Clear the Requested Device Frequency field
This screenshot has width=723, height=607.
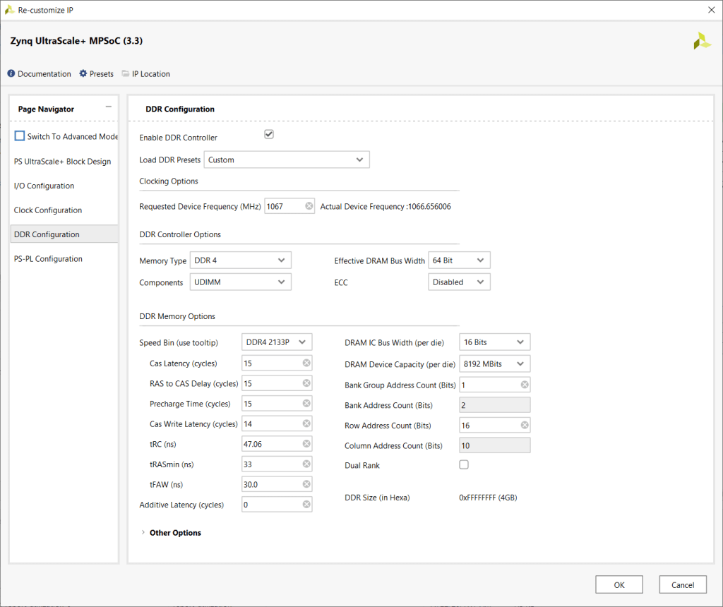click(x=309, y=206)
